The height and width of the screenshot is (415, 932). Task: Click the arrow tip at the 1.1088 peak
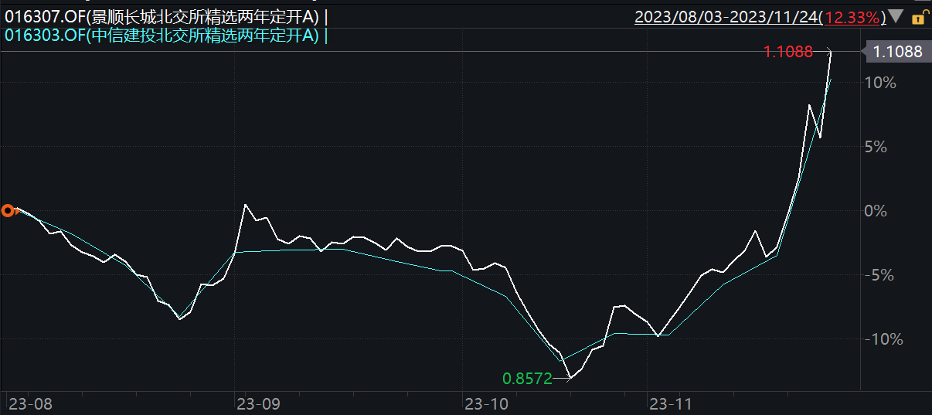click(830, 52)
